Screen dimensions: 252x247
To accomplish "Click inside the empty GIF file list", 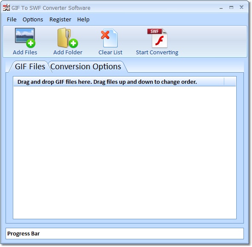I will point(125,152).
